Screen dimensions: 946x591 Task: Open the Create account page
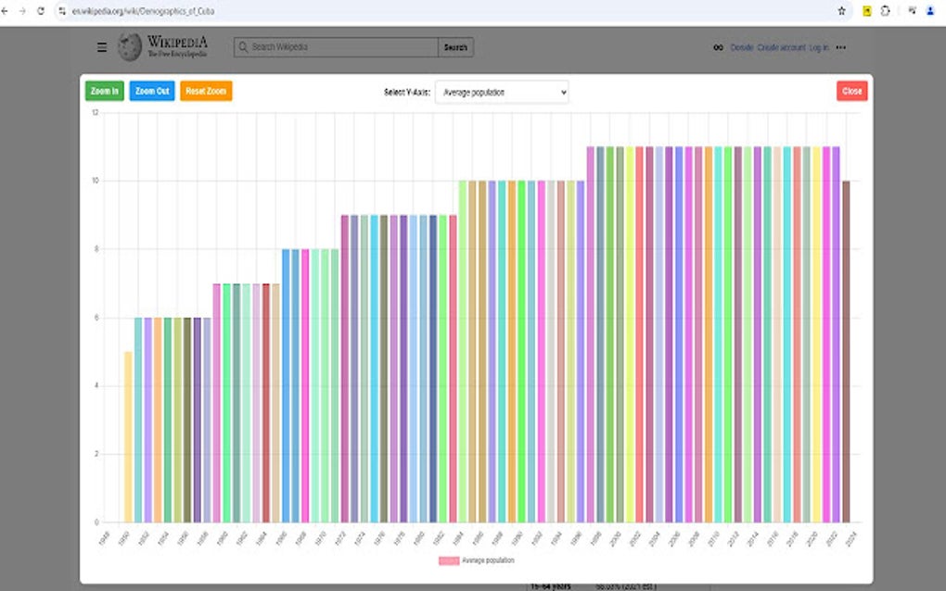click(780, 47)
